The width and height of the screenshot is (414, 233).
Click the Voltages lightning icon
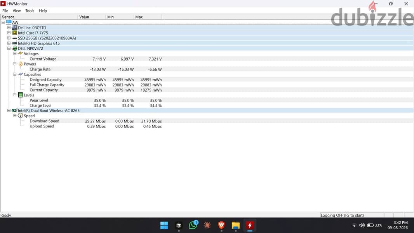coord(20,53)
